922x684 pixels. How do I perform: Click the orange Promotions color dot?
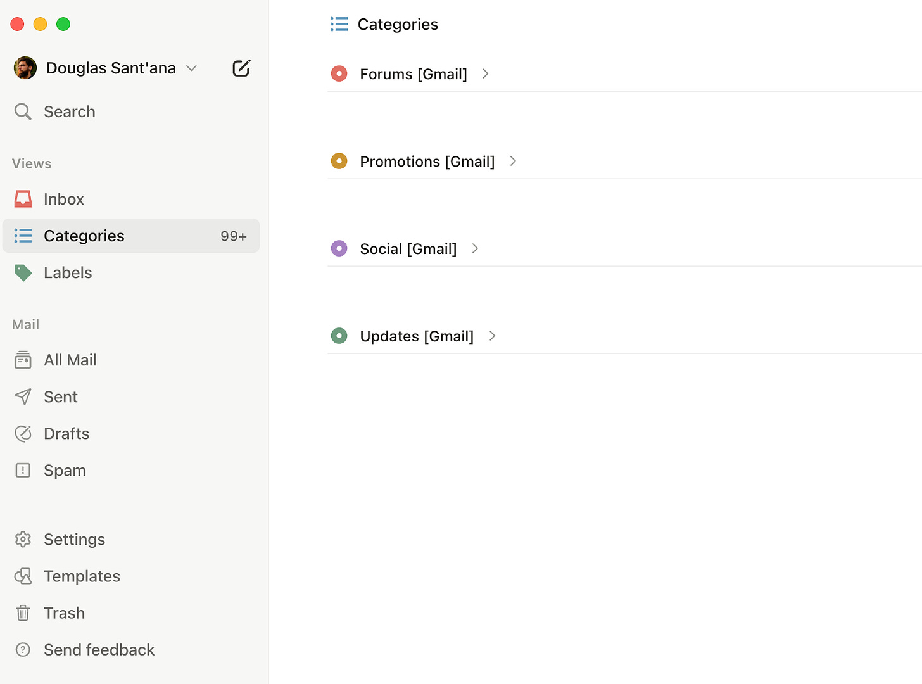(339, 161)
